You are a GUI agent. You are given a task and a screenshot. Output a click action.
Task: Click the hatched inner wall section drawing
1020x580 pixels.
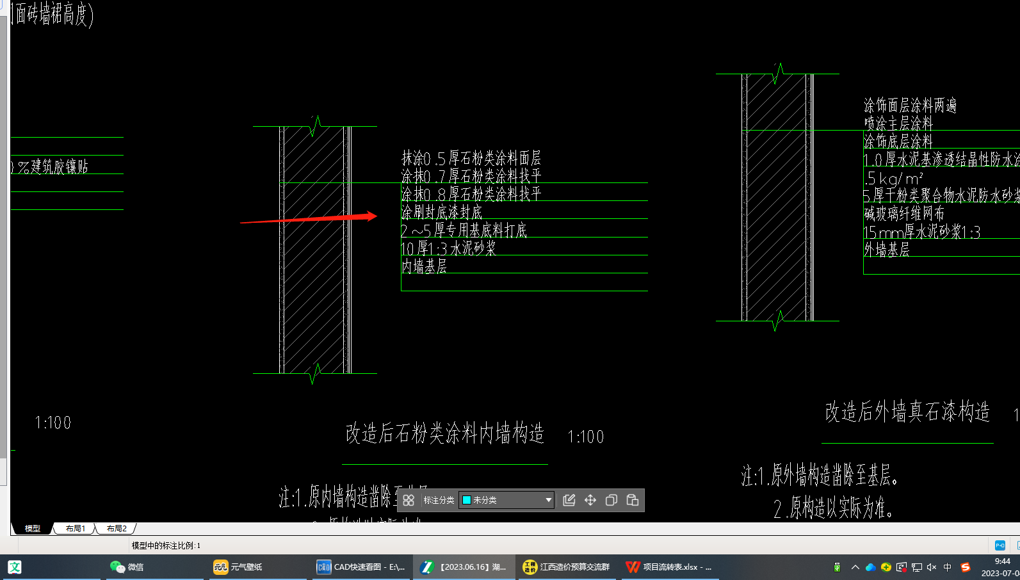[x=314, y=250]
